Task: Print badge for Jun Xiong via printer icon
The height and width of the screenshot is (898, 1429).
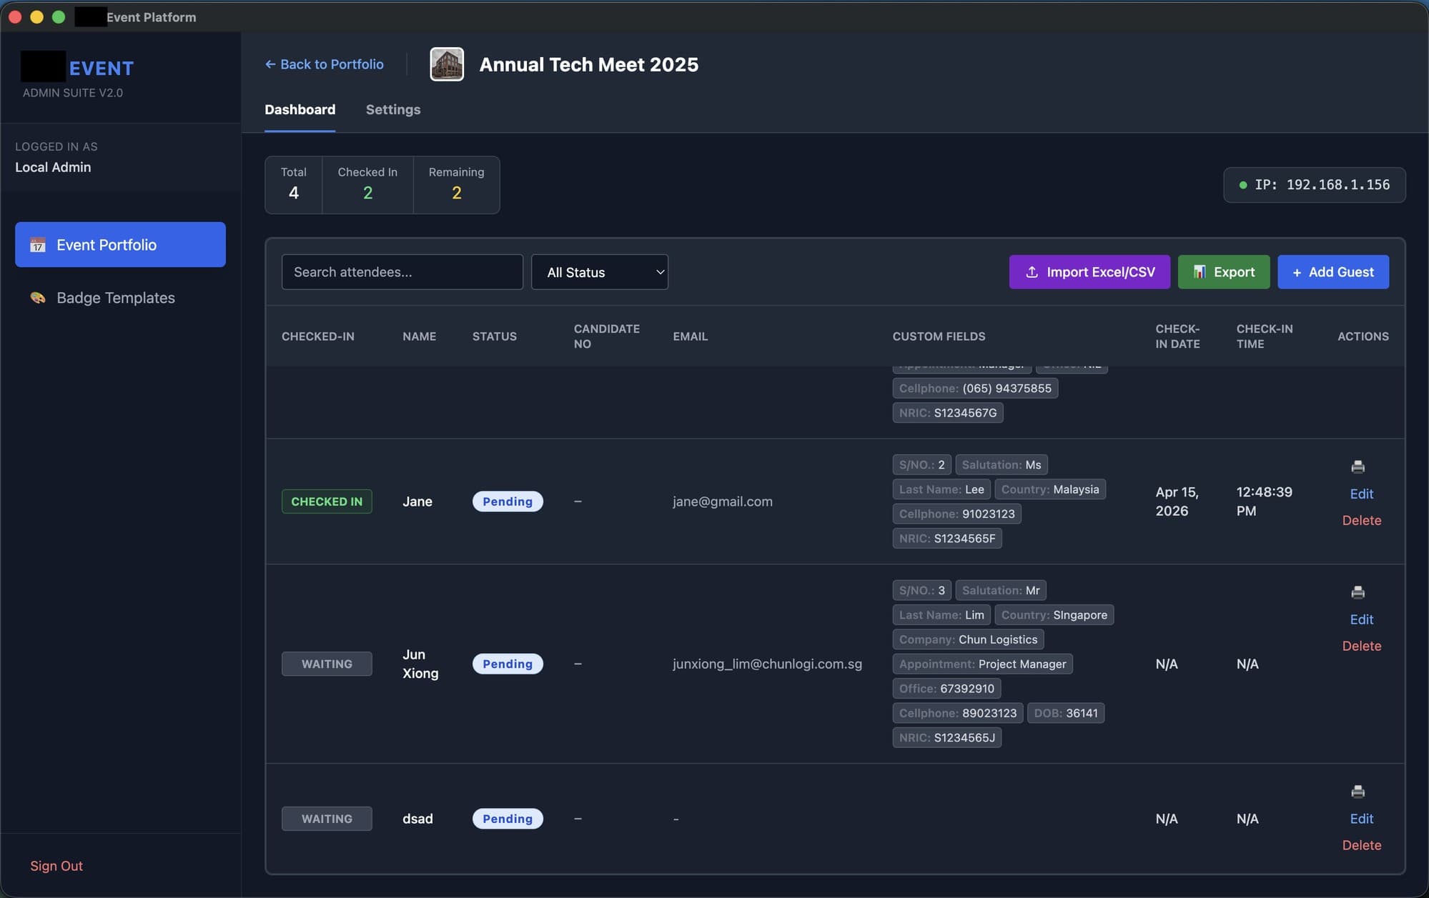Action: 1358,592
